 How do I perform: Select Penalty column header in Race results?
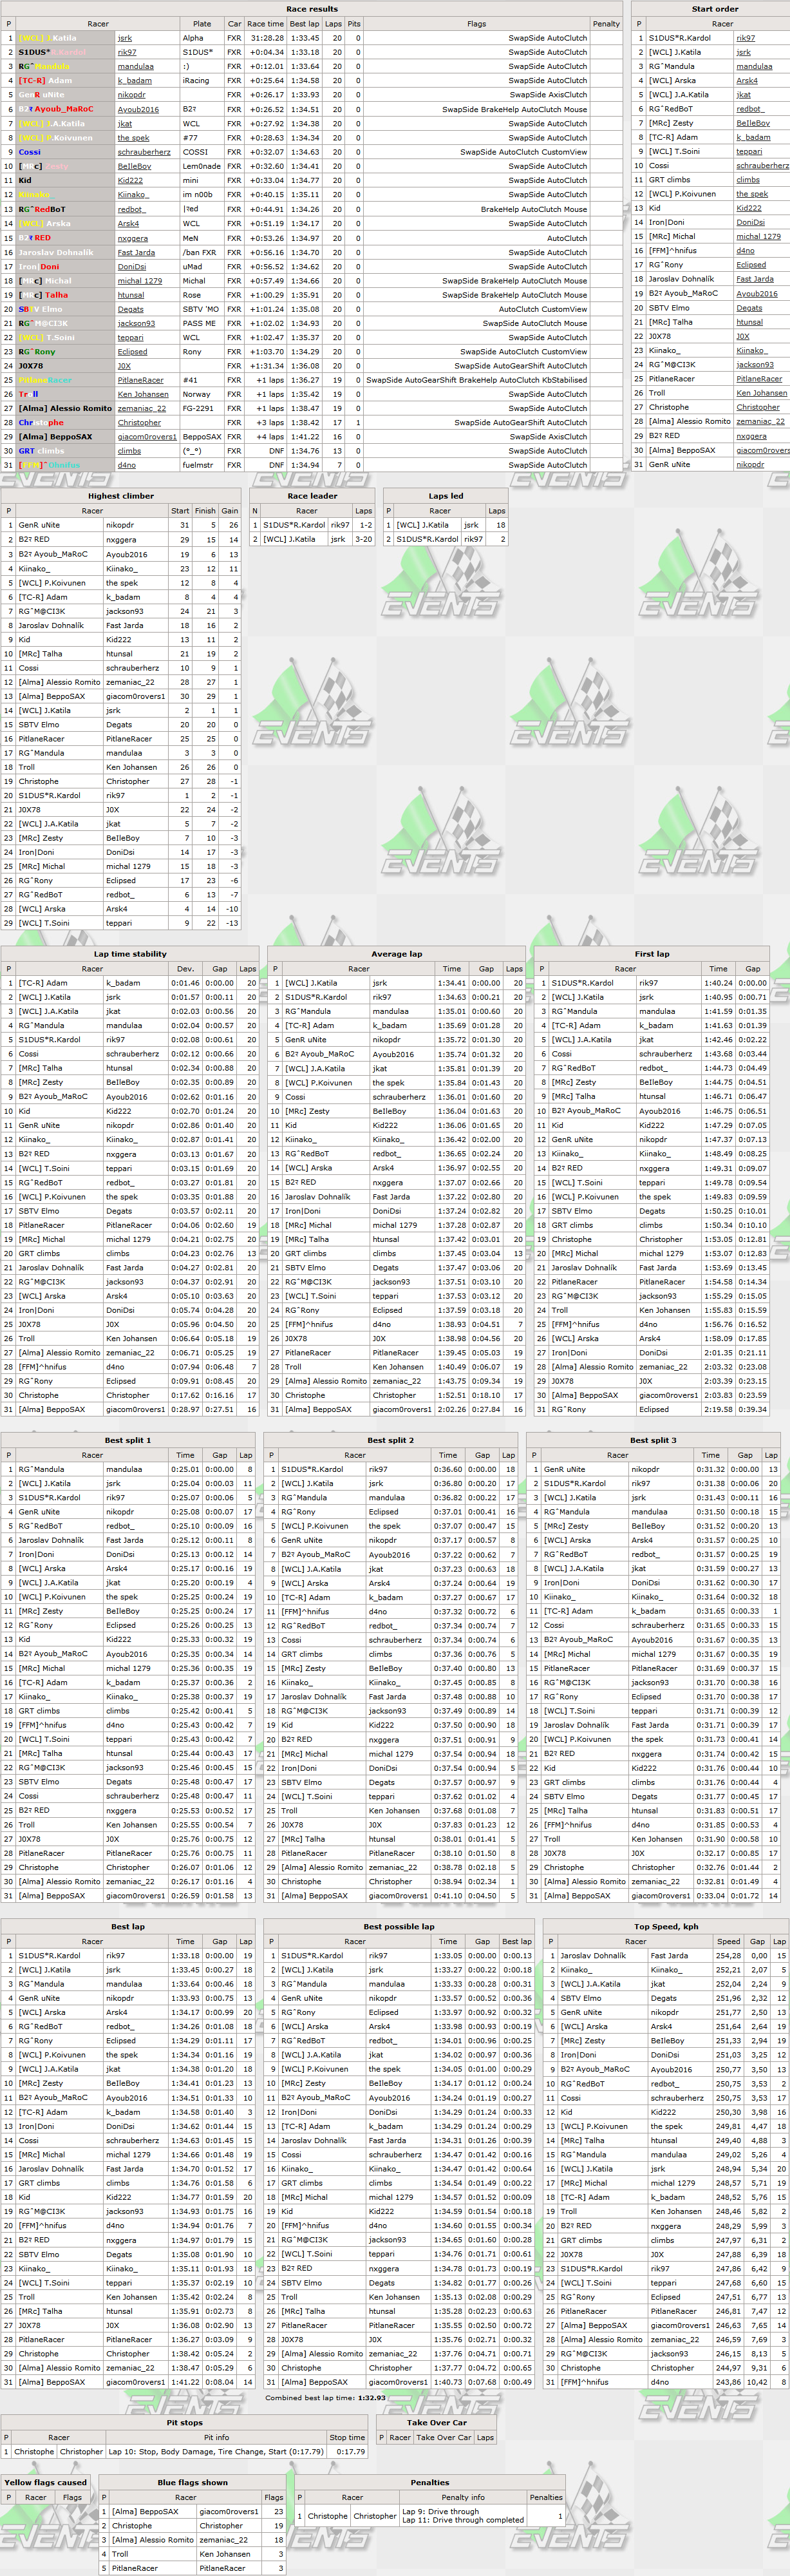606,24
